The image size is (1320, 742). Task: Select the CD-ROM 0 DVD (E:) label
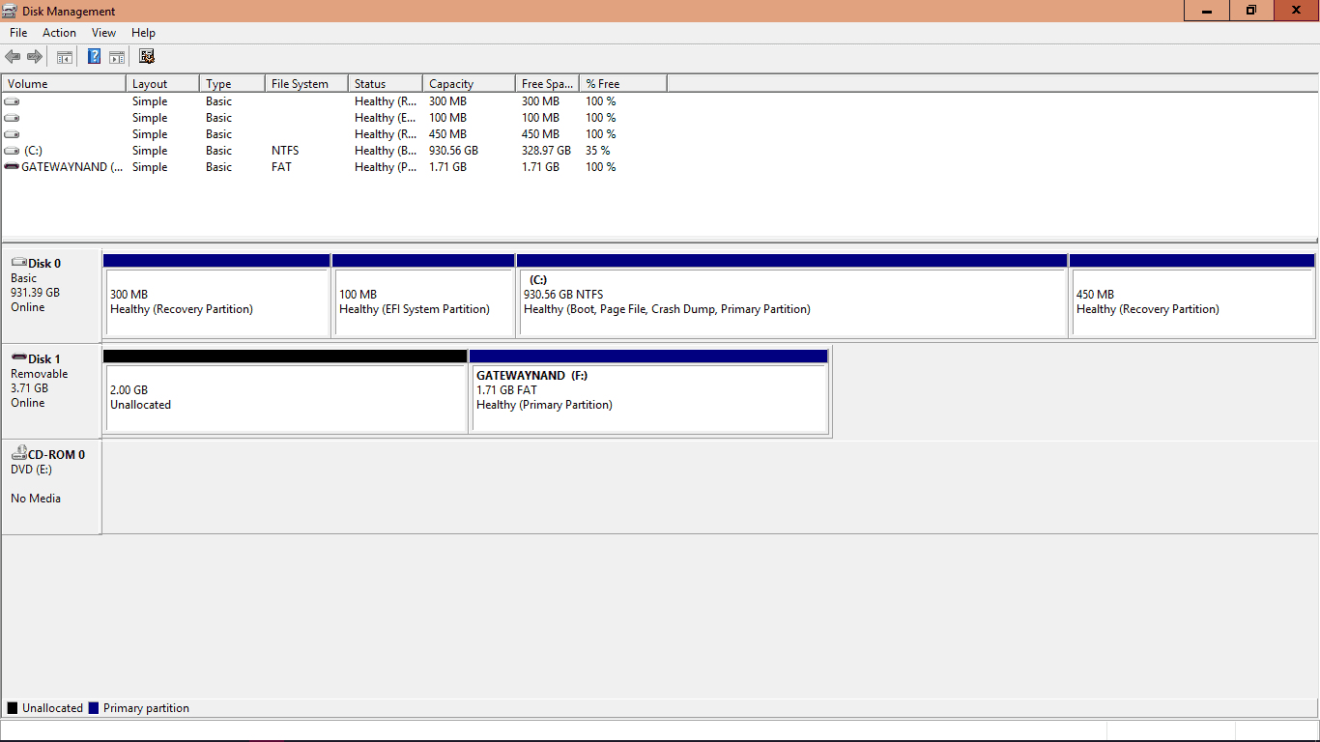(x=51, y=487)
